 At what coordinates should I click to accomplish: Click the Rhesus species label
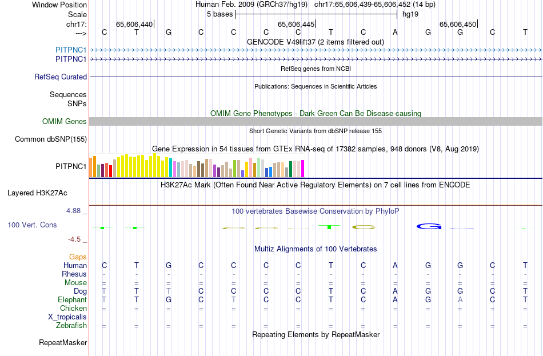[x=74, y=274]
